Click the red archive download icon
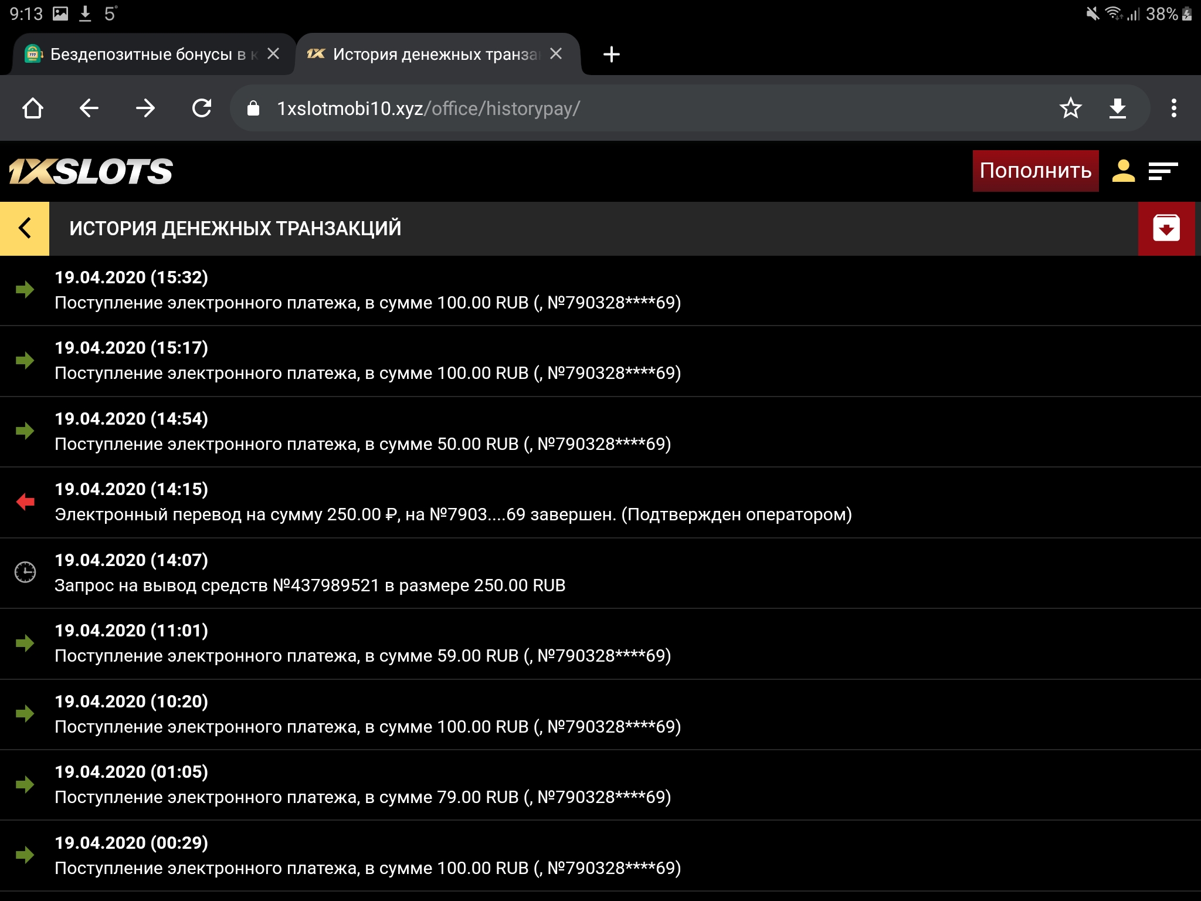The height and width of the screenshot is (901, 1201). point(1166,228)
